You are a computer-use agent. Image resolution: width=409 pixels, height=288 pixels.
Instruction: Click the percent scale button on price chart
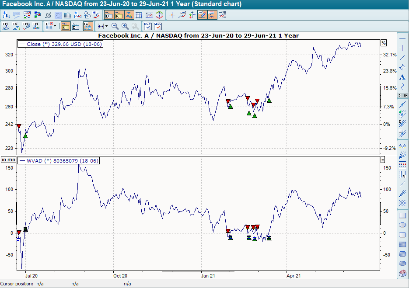(x=384, y=43)
